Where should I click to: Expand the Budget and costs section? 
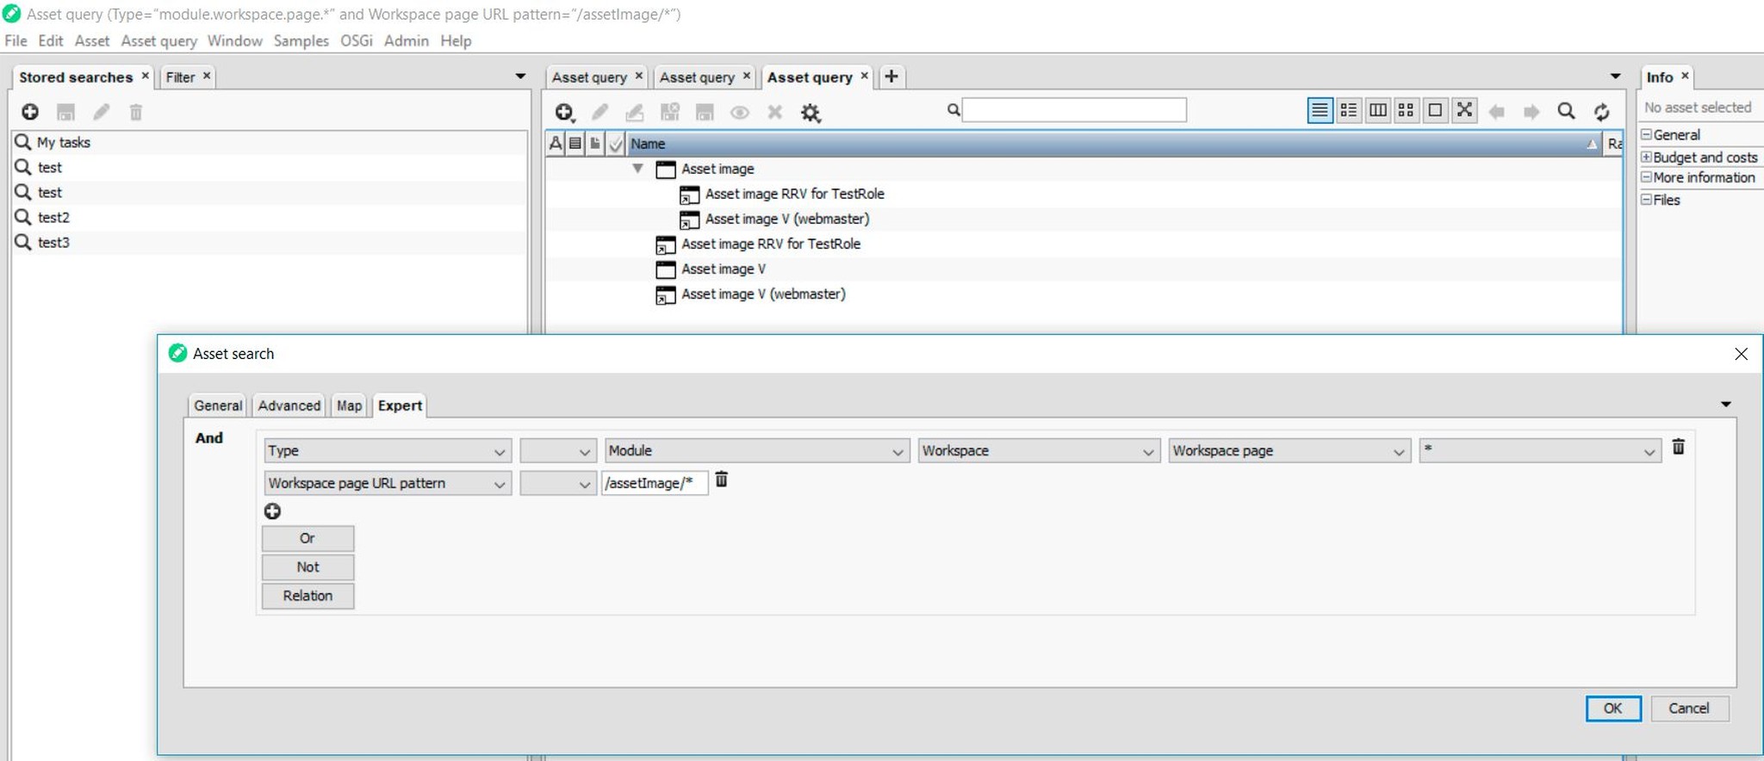(1646, 158)
